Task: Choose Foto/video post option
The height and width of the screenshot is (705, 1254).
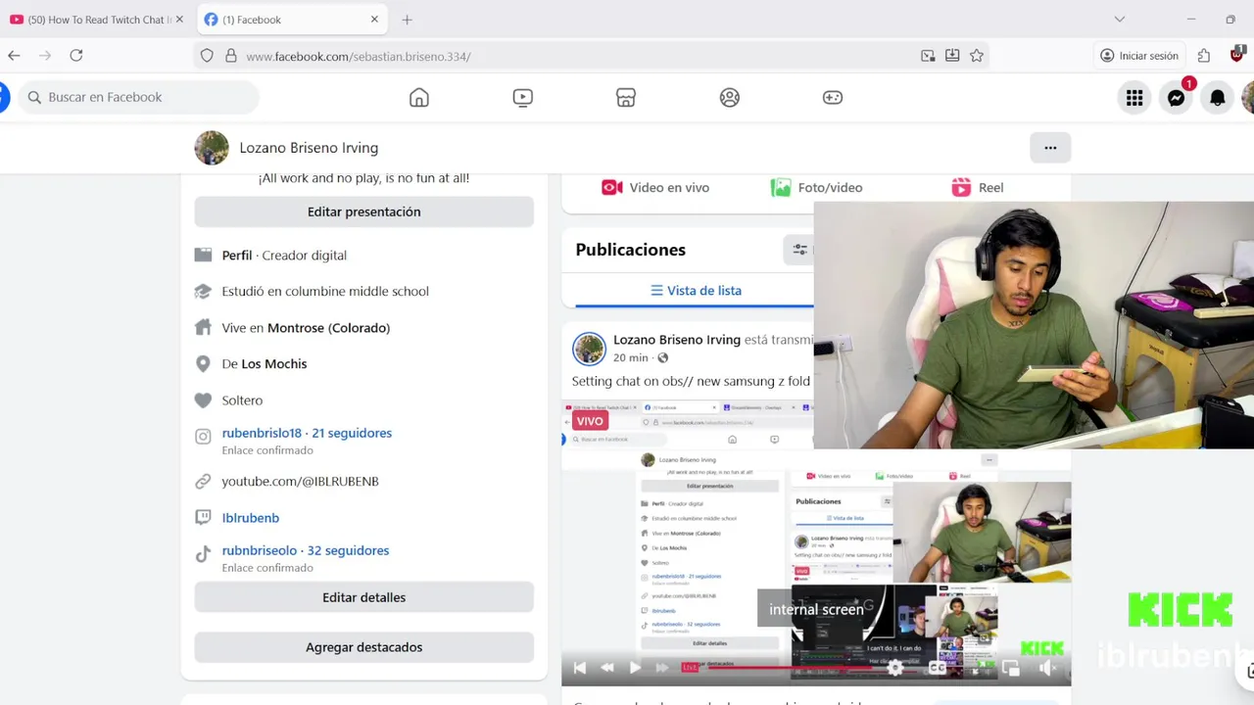Action: pyautogui.click(x=816, y=187)
